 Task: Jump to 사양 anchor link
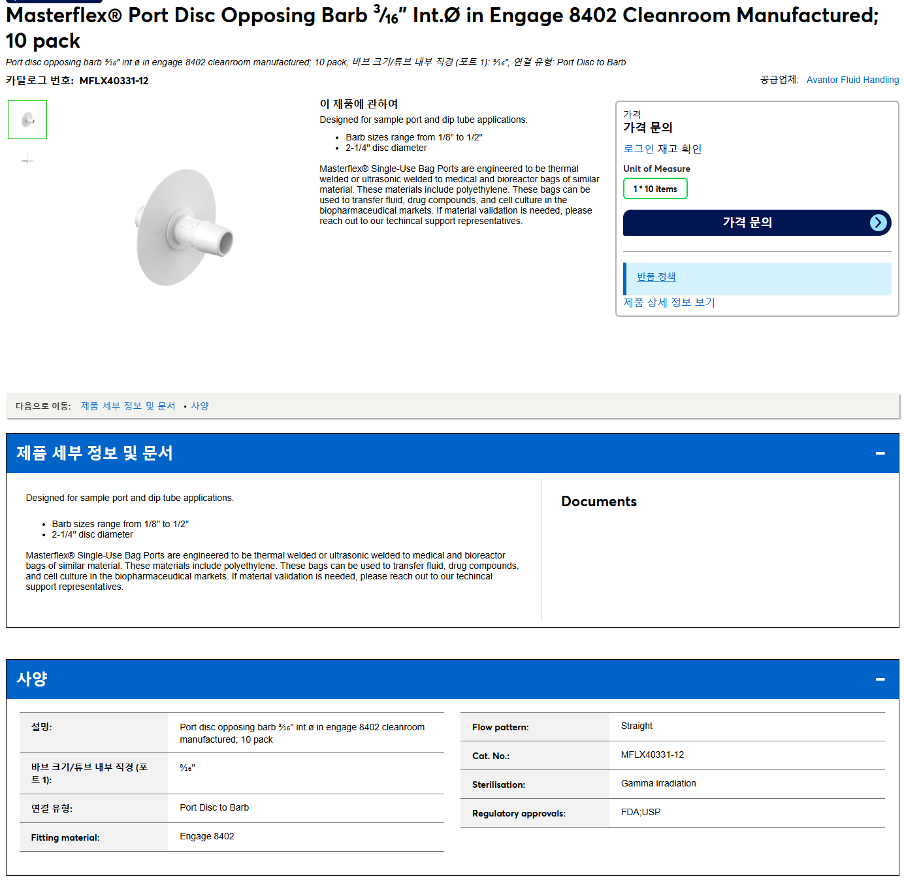click(200, 406)
